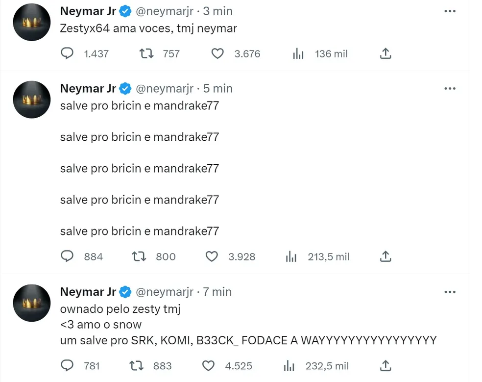Screen dimensions: 482x382
Task: Open more options on the 5 min tweet
Action: pyautogui.click(x=450, y=89)
